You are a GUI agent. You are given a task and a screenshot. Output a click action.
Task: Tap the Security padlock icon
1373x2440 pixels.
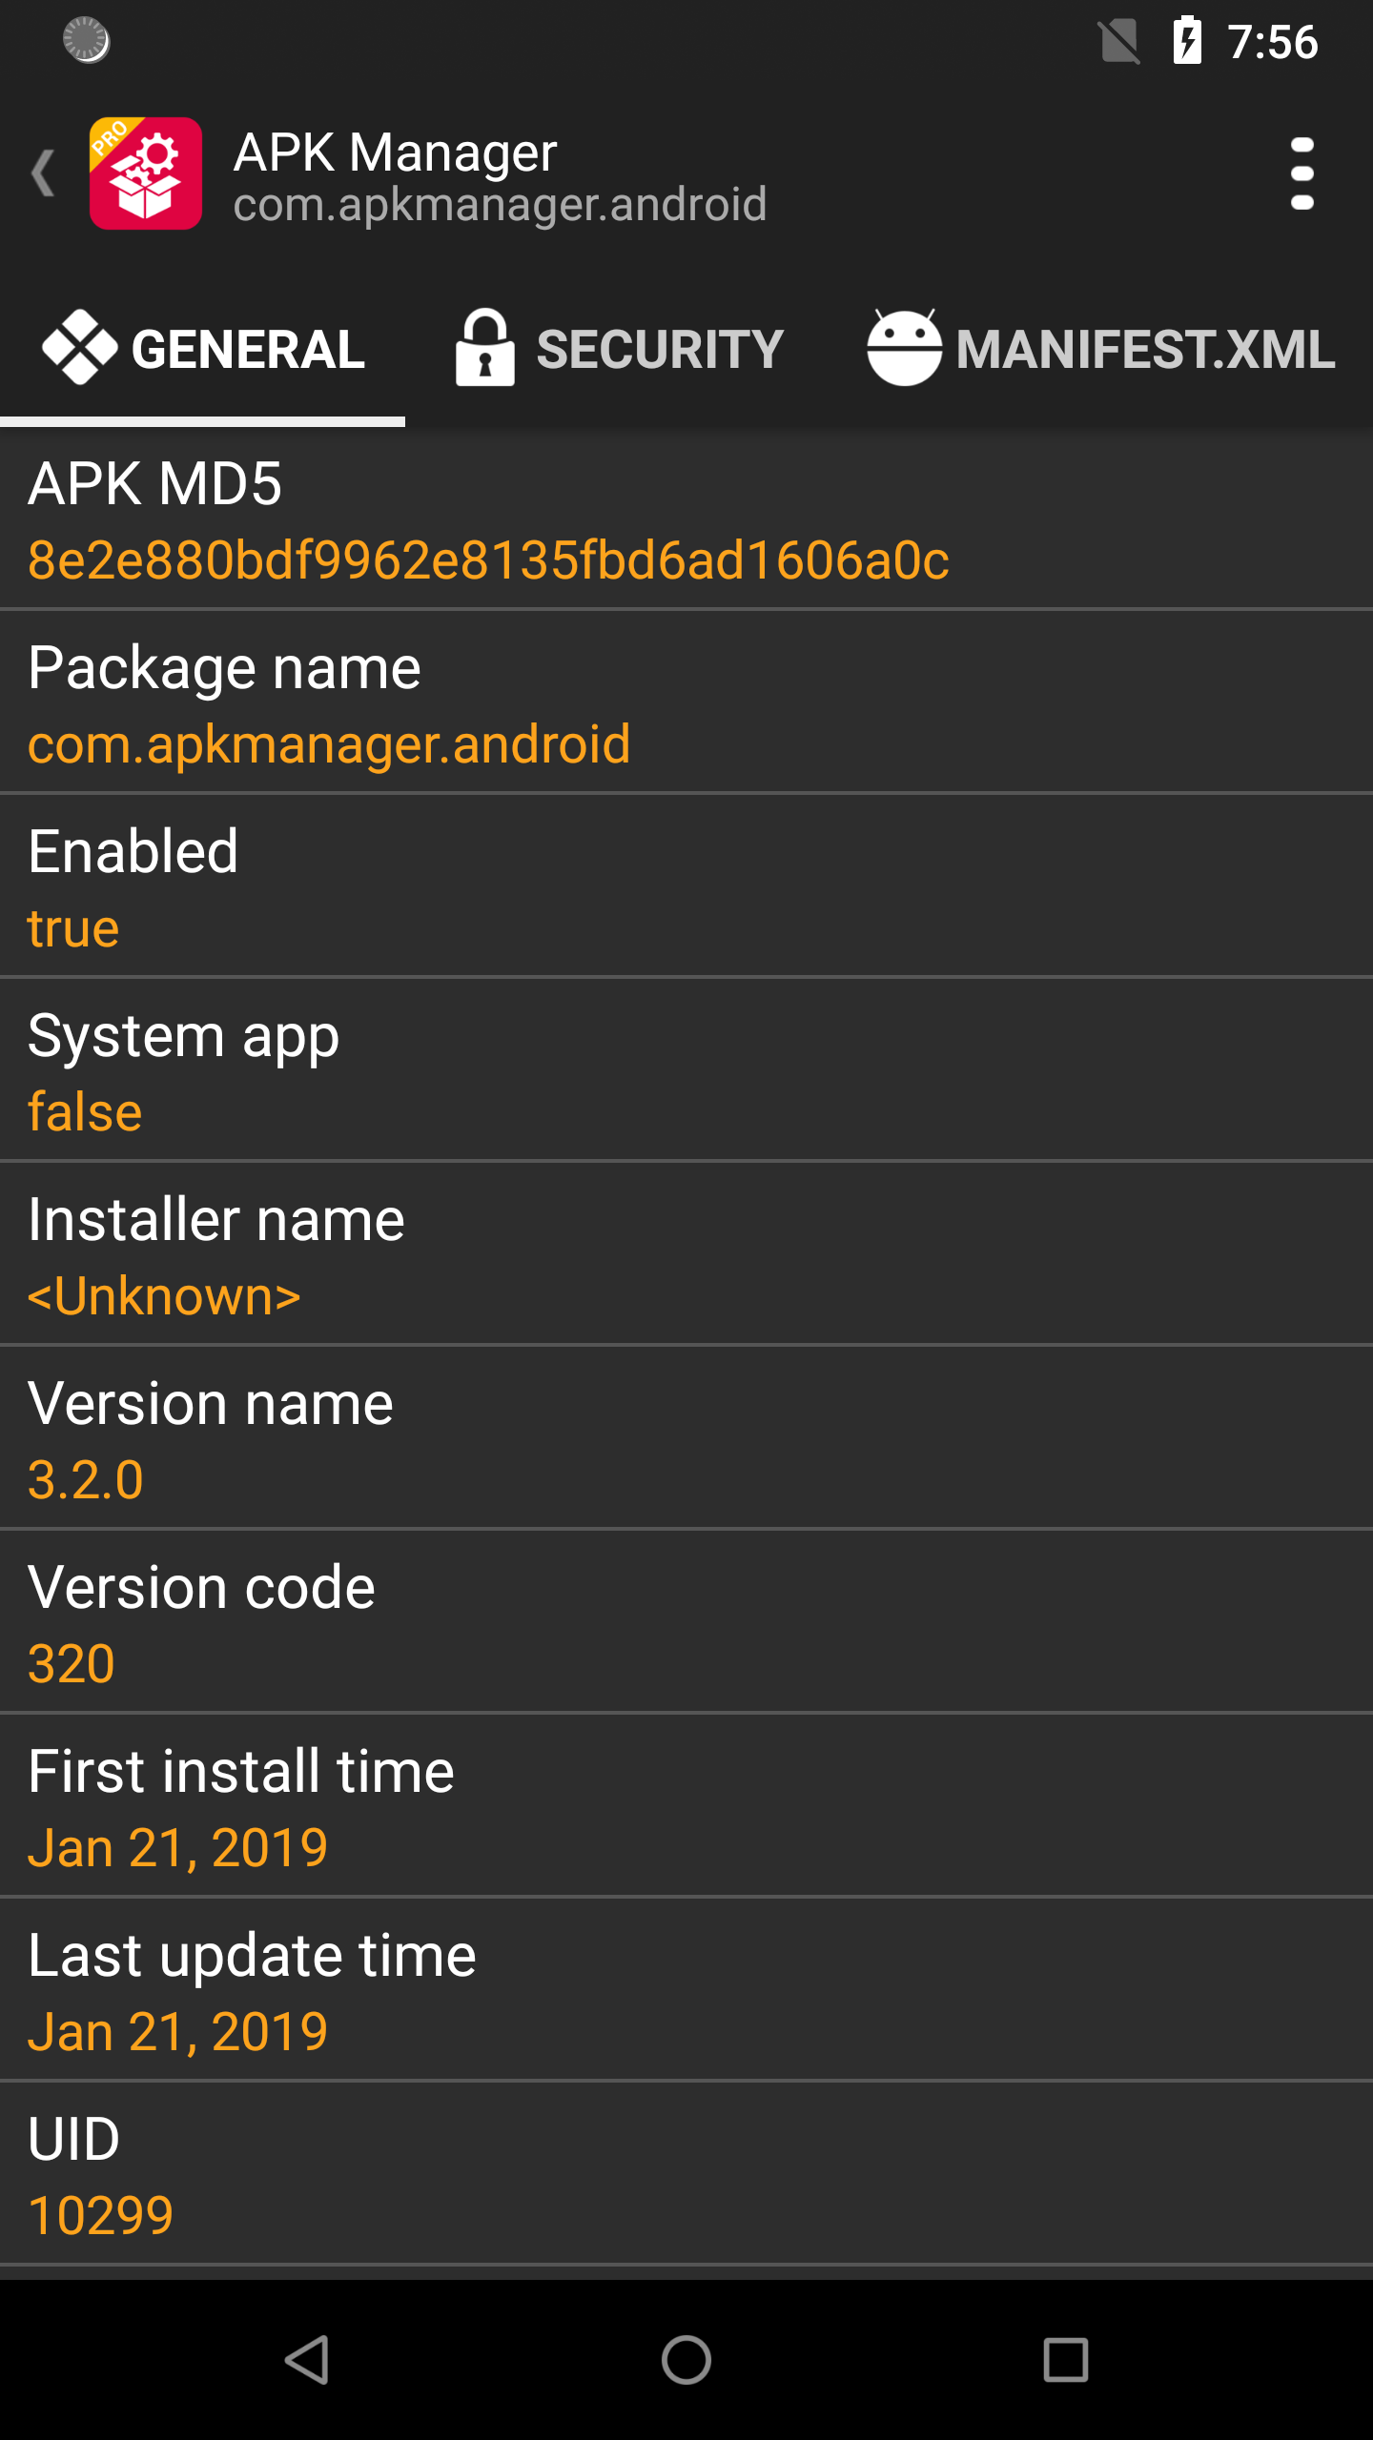(484, 348)
